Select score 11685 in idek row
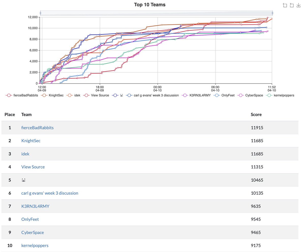The height and width of the screenshot is (252, 305). tap(257, 154)
